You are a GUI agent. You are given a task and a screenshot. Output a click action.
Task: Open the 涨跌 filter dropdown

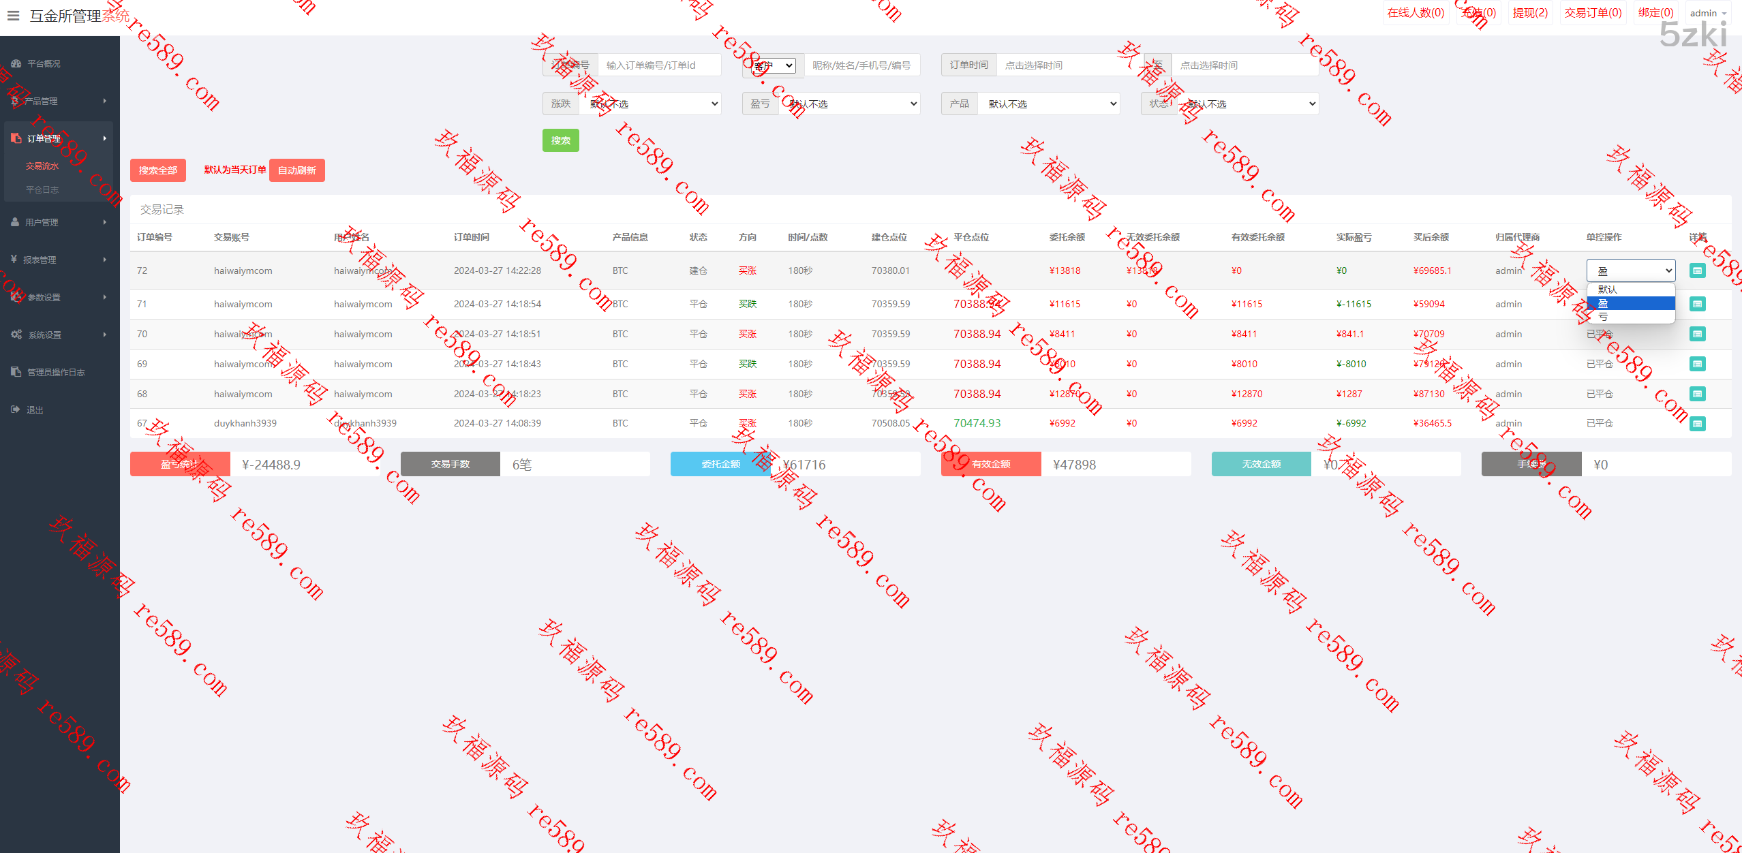[x=650, y=104]
